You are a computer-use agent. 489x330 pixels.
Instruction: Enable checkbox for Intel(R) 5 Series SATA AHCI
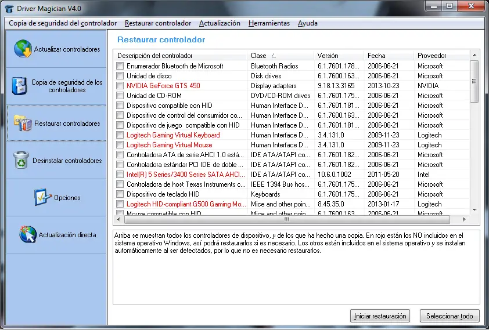[x=120, y=175]
